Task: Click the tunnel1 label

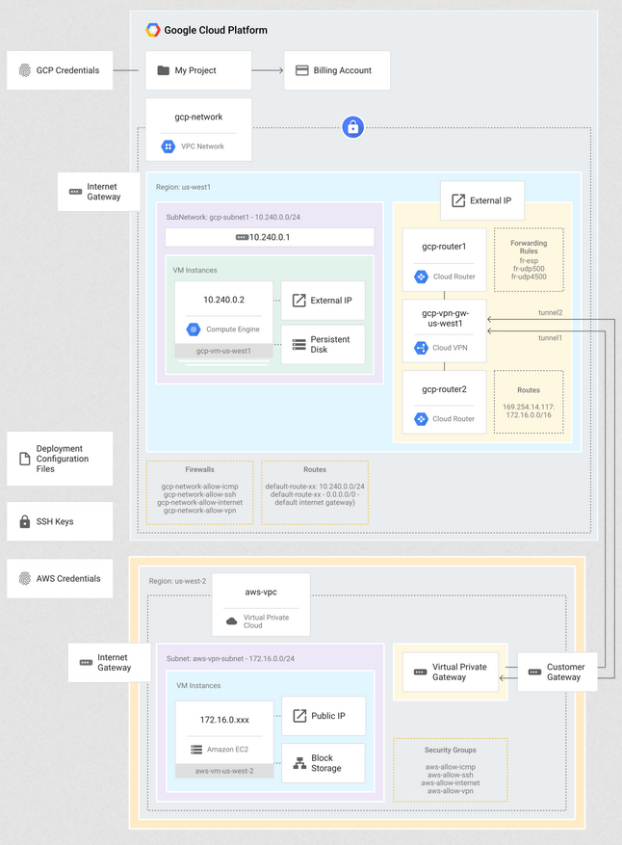Action: pos(551,338)
